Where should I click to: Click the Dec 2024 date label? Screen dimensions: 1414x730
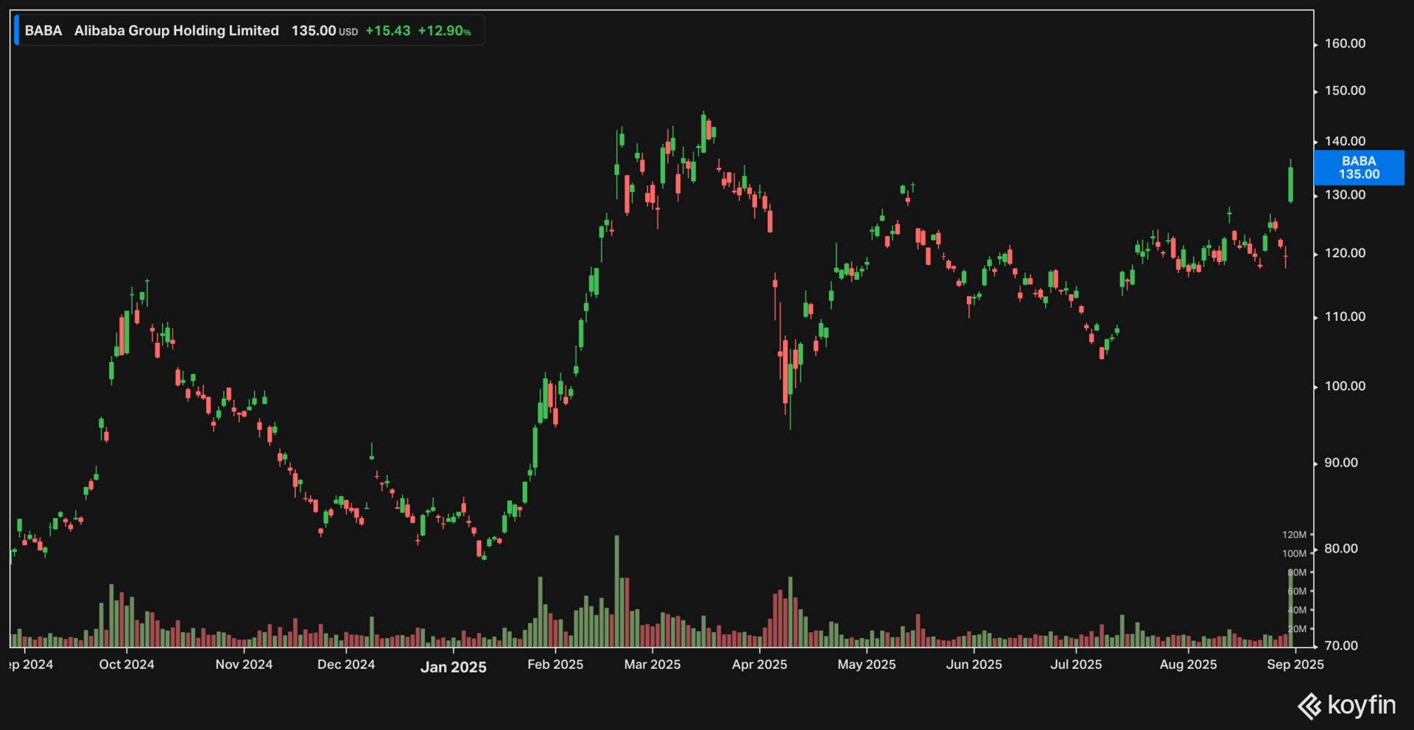[x=346, y=665]
